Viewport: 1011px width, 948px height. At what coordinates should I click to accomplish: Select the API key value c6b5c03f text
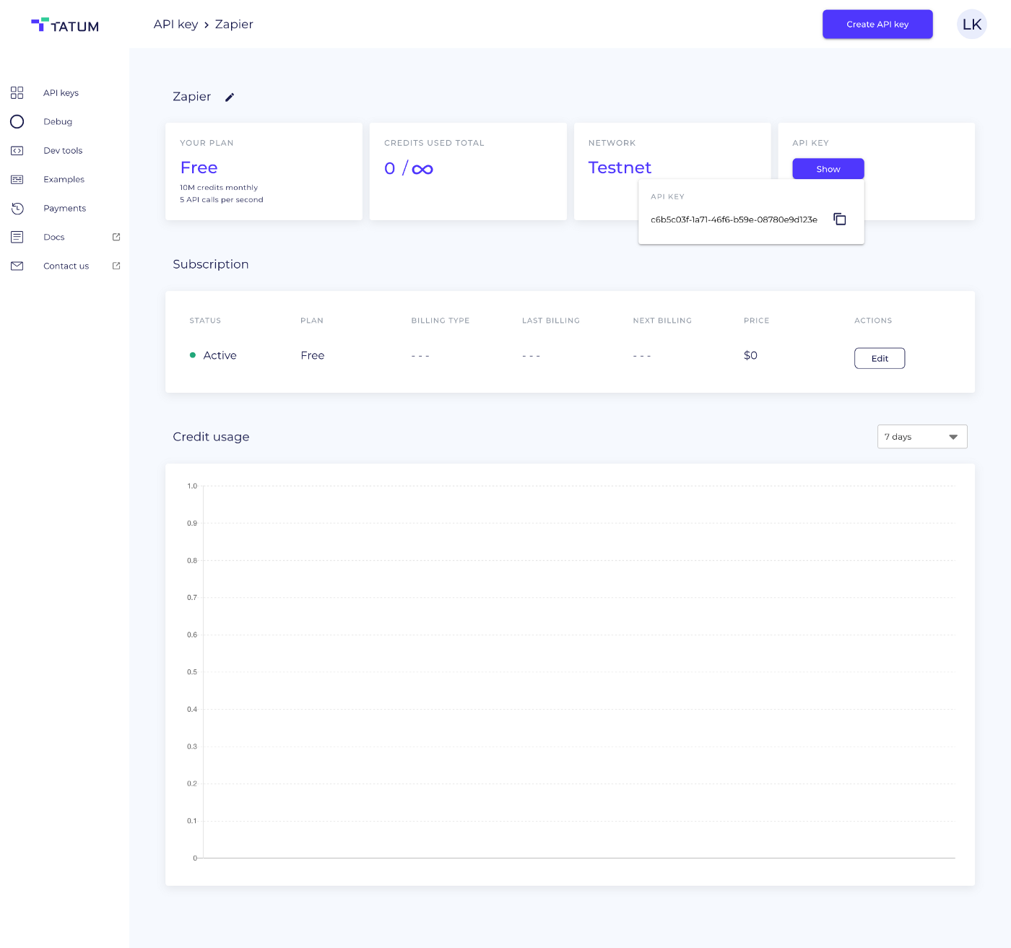(734, 219)
